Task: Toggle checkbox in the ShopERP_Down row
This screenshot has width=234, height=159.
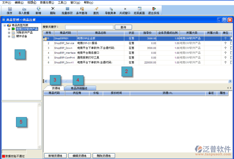Action: (231, 48)
